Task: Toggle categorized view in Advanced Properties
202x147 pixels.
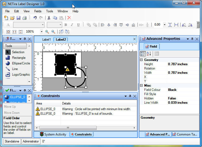Action: pyautogui.click(x=143, y=54)
